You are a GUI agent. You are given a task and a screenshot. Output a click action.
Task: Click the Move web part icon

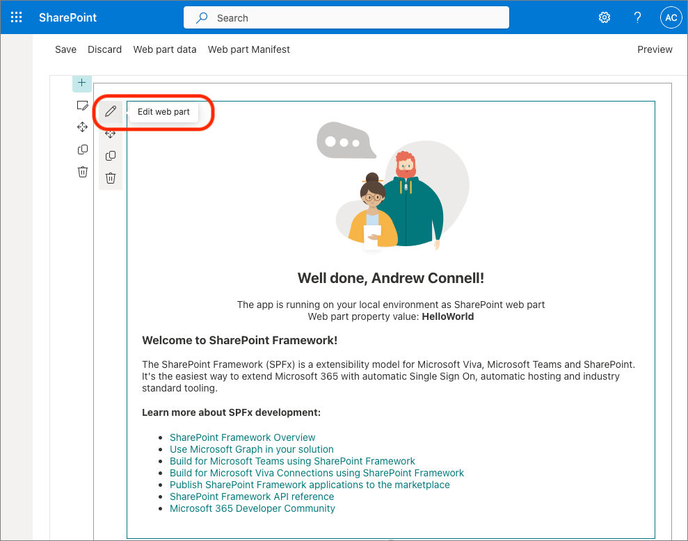(x=111, y=134)
